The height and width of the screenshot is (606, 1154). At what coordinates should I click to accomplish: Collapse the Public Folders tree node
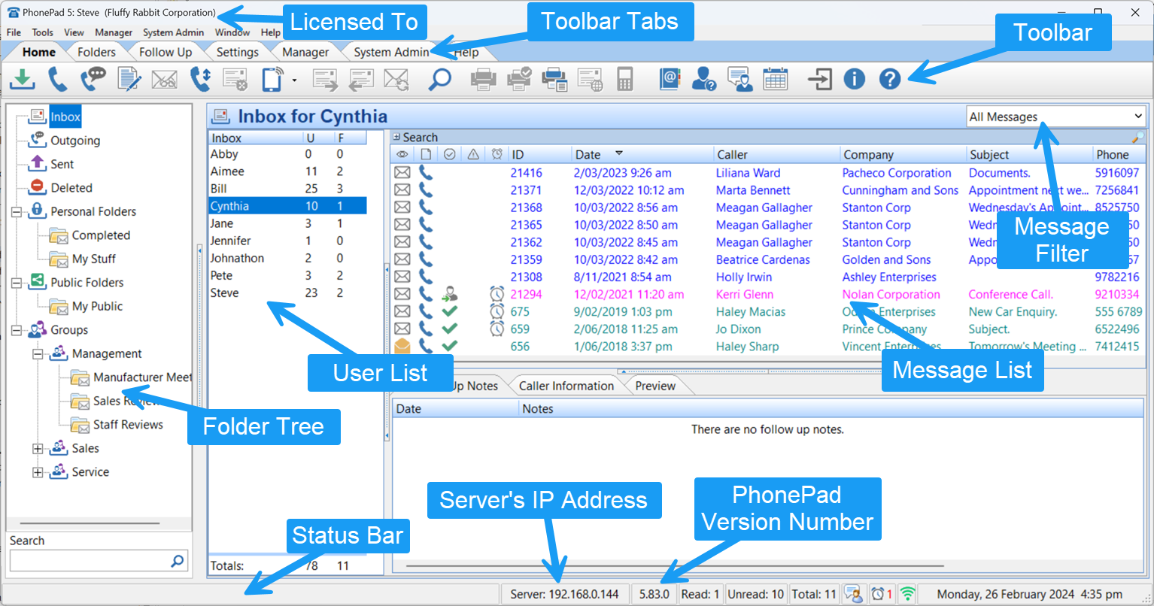(x=17, y=283)
